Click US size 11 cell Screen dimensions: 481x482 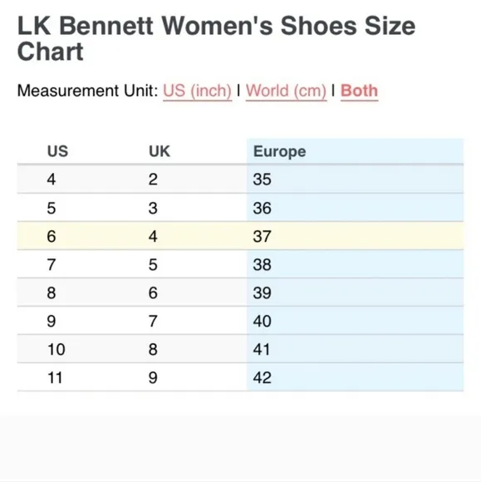(x=56, y=377)
